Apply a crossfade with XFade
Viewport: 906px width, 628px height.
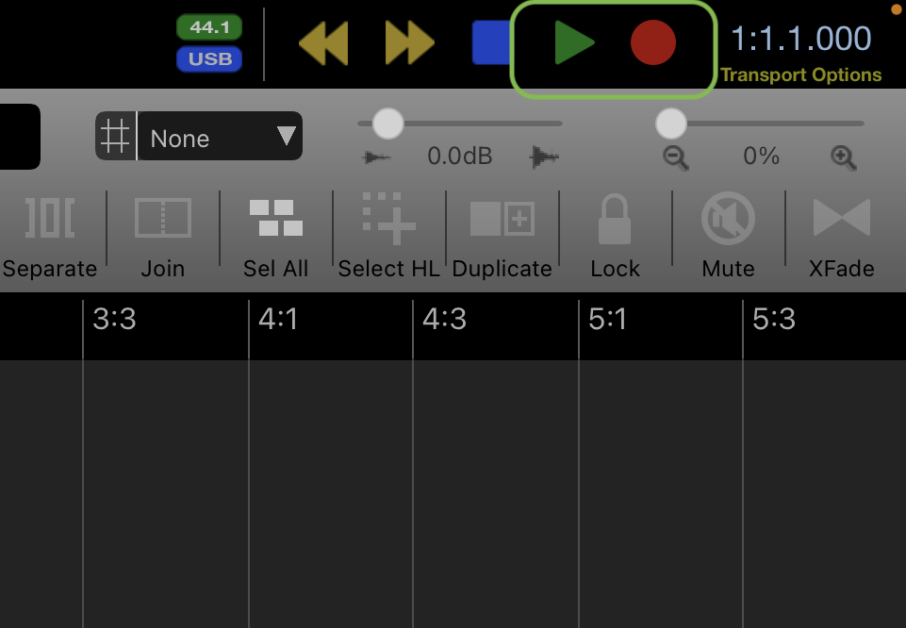(x=841, y=237)
